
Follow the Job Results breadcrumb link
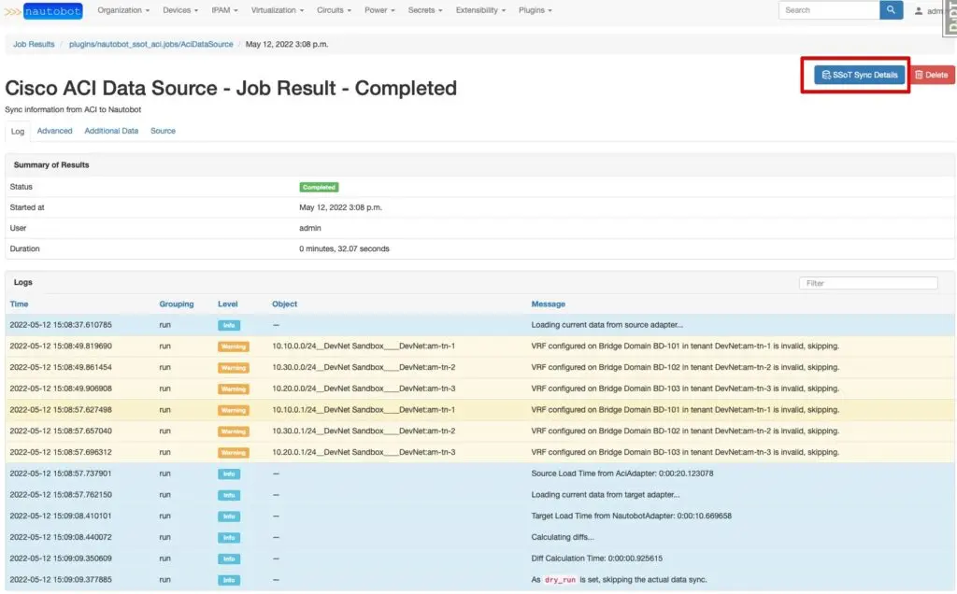34,45
